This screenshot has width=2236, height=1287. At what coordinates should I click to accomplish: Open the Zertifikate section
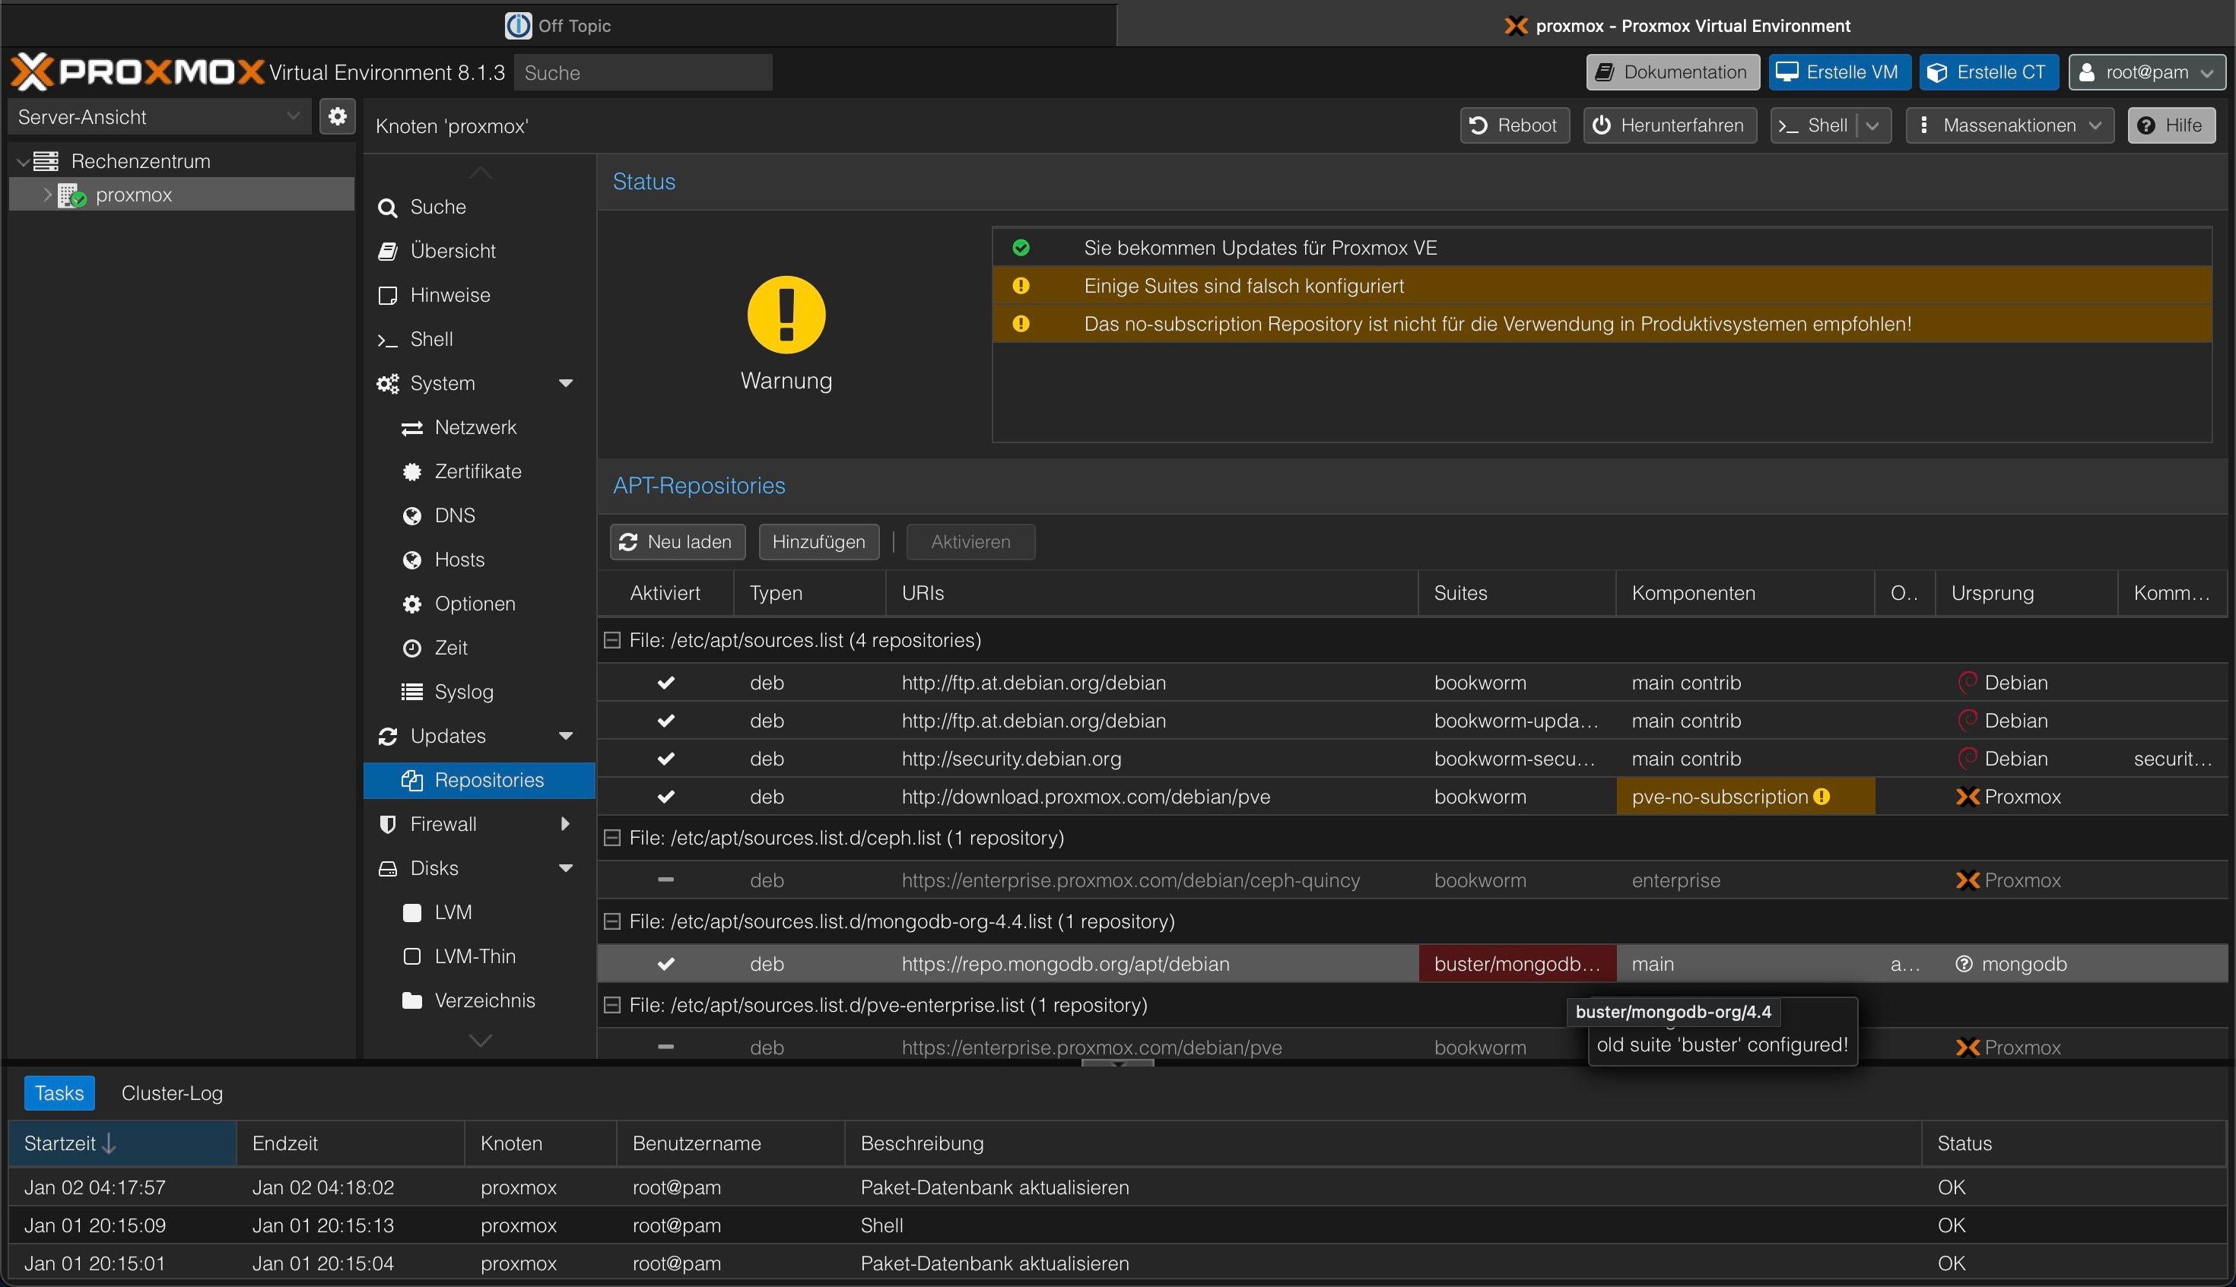pyautogui.click(x=478, y=472)
